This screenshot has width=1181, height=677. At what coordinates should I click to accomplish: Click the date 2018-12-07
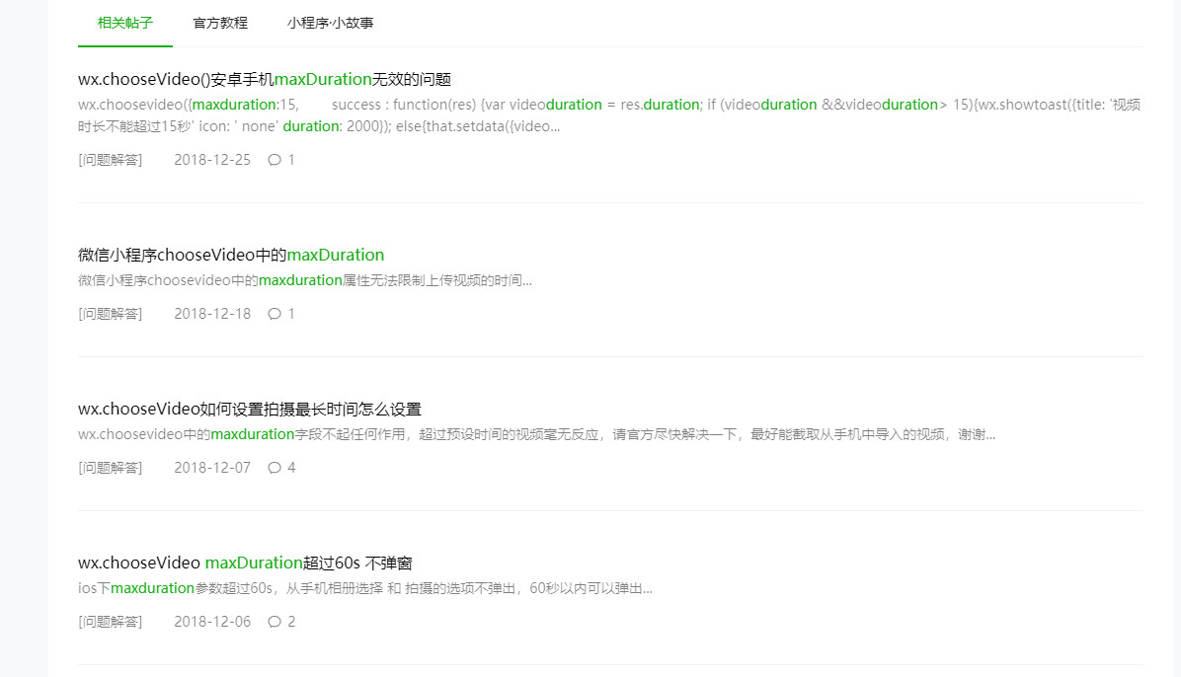[x=212, y=468]
